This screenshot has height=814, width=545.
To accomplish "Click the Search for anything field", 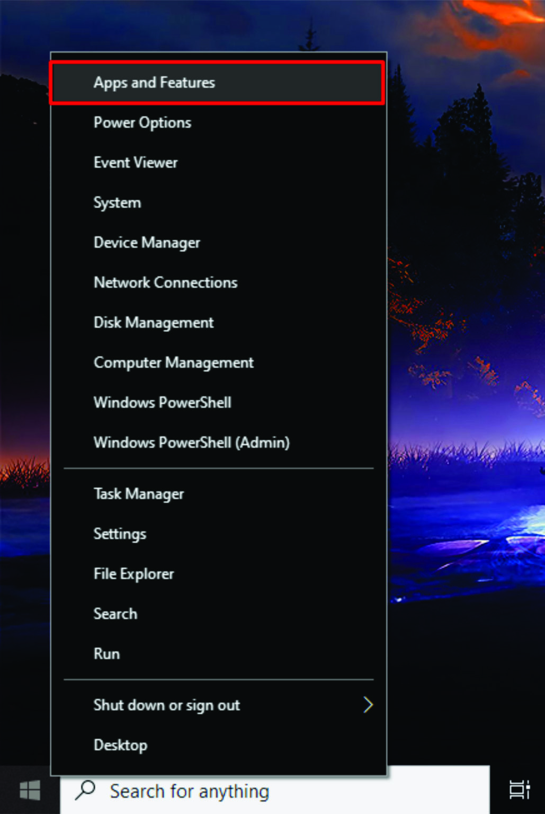I will click(212, 790).
